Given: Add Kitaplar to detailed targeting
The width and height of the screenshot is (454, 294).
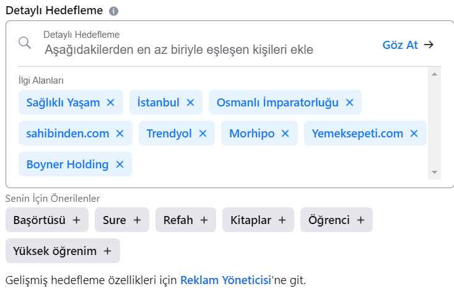Looking at the screenshot, I should pyautogui.click(x=258, y=220).
